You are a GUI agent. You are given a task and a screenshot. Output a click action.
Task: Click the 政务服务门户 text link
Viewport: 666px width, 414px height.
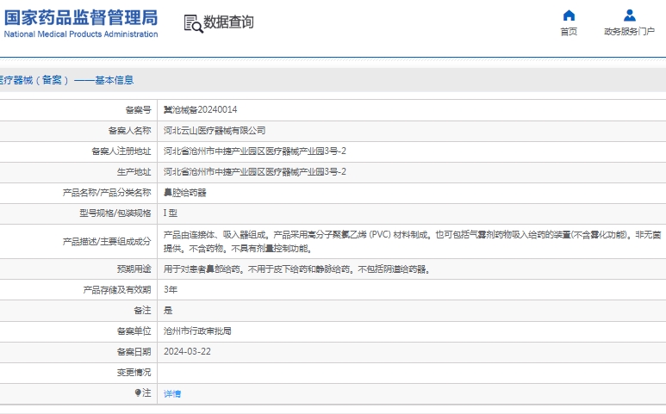[x=630, y=31]
